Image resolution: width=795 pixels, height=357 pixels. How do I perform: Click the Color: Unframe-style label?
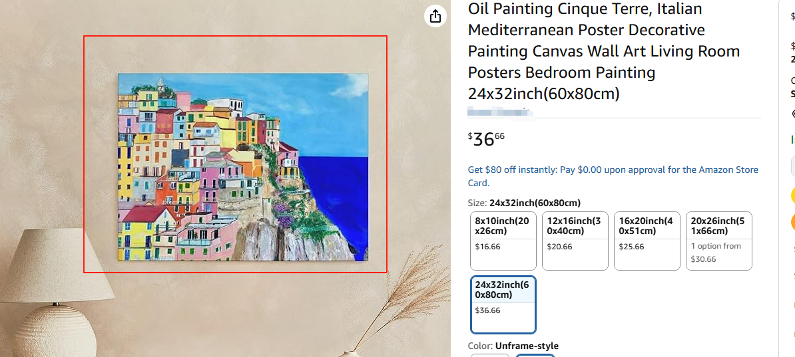pyautogui.click(x=513, y=346)
